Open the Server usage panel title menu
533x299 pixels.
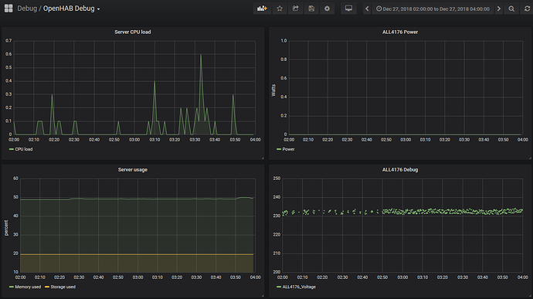(x=133, y=170)
